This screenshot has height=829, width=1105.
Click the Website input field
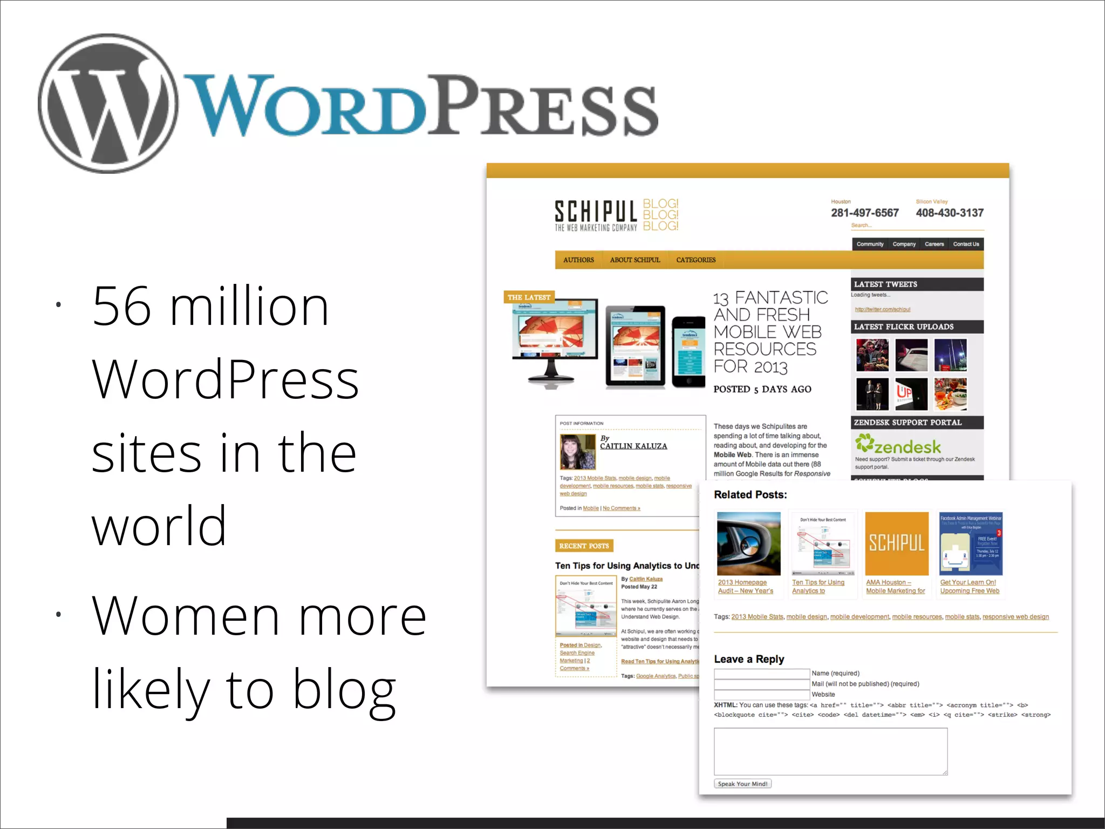click(x=762, y=695)
